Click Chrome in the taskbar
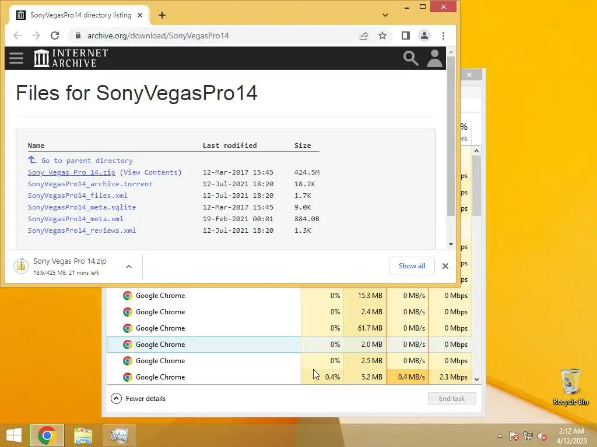Image resolution: width=597 pixels, height=447 pixels. point(47,435)
